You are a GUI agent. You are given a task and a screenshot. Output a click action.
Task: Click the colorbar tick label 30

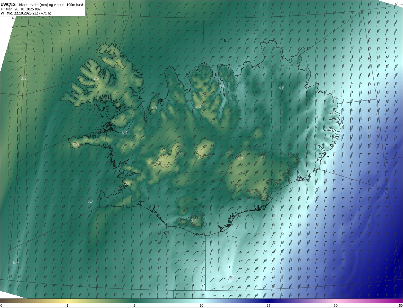(x=336, y=305)
